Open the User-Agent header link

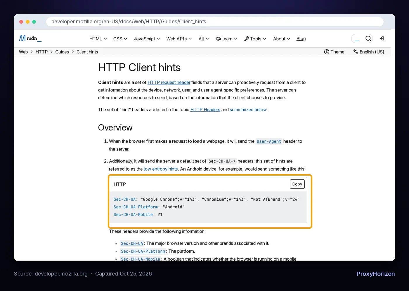pos(269,141)
